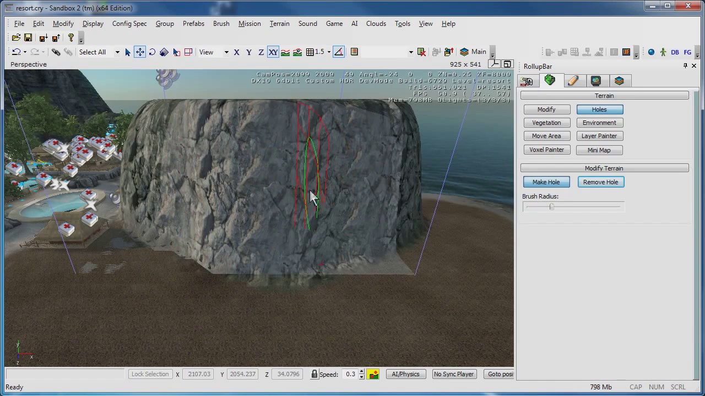The image size is (705, 396).
Task: Open the Select All filter dropdown
Action: coord(117,52)
